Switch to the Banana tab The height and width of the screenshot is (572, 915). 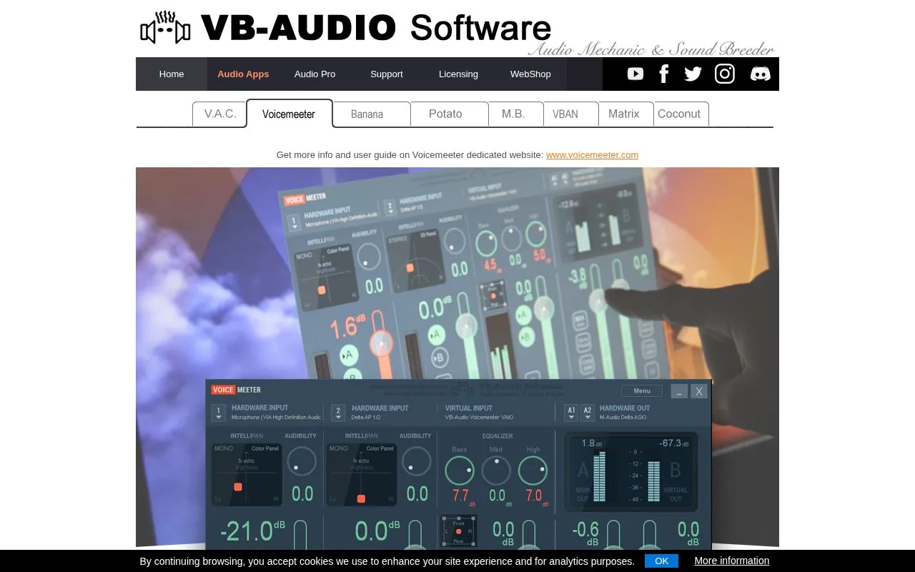pyautogui.click(x=372, y=114)
